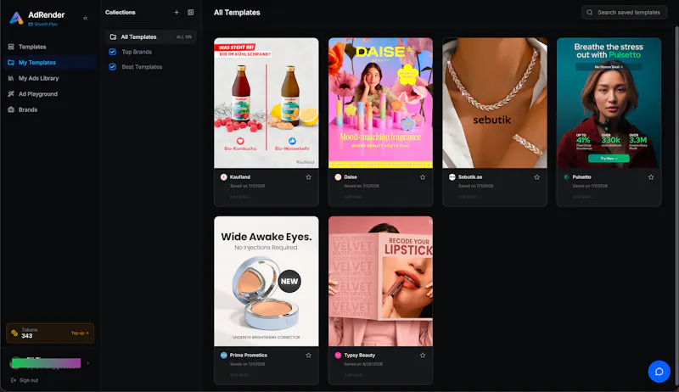
Task: Click the Daise brand avatar icon
Action: [x=338, y=177]
